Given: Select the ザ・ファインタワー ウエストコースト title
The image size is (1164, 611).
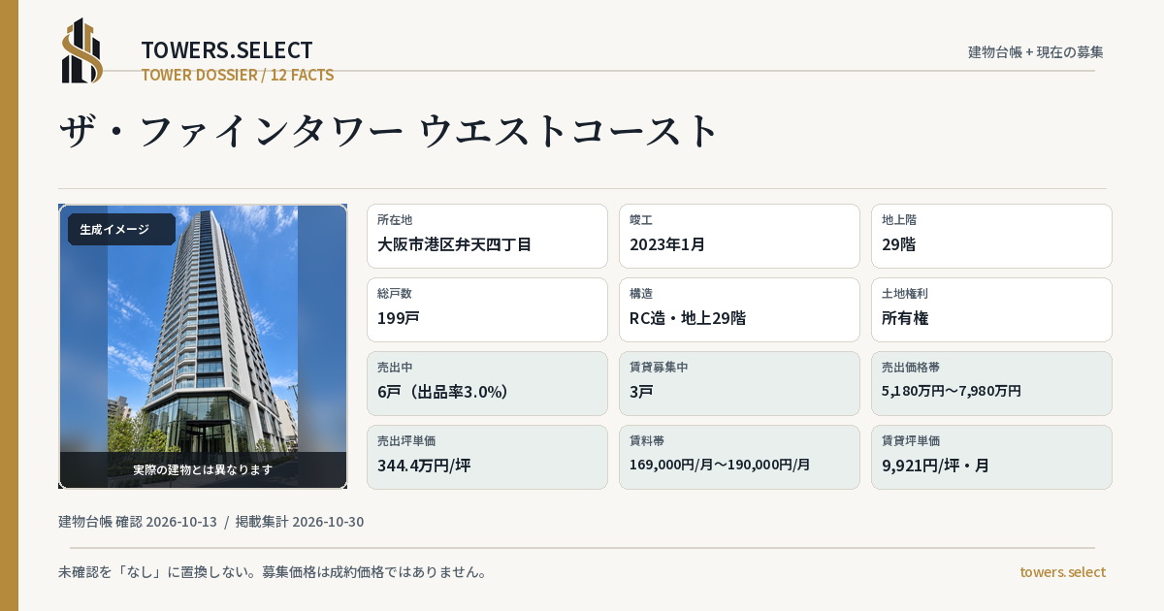Looking at the screenshot, I should [389, 131].
